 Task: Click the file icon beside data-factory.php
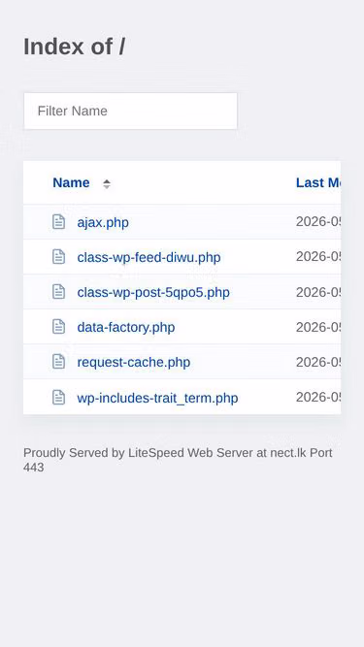[58, 326]
